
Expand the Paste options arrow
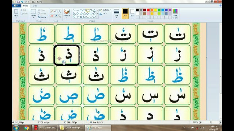pos(16,18)
